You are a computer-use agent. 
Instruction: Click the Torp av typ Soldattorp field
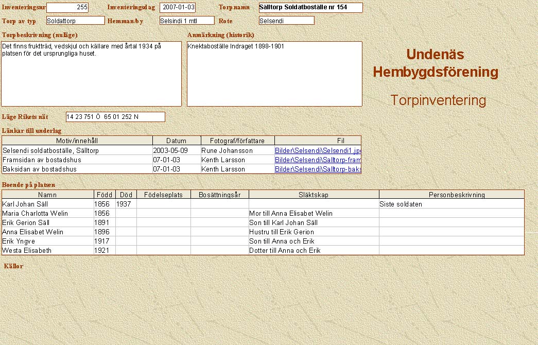[75, 21]
